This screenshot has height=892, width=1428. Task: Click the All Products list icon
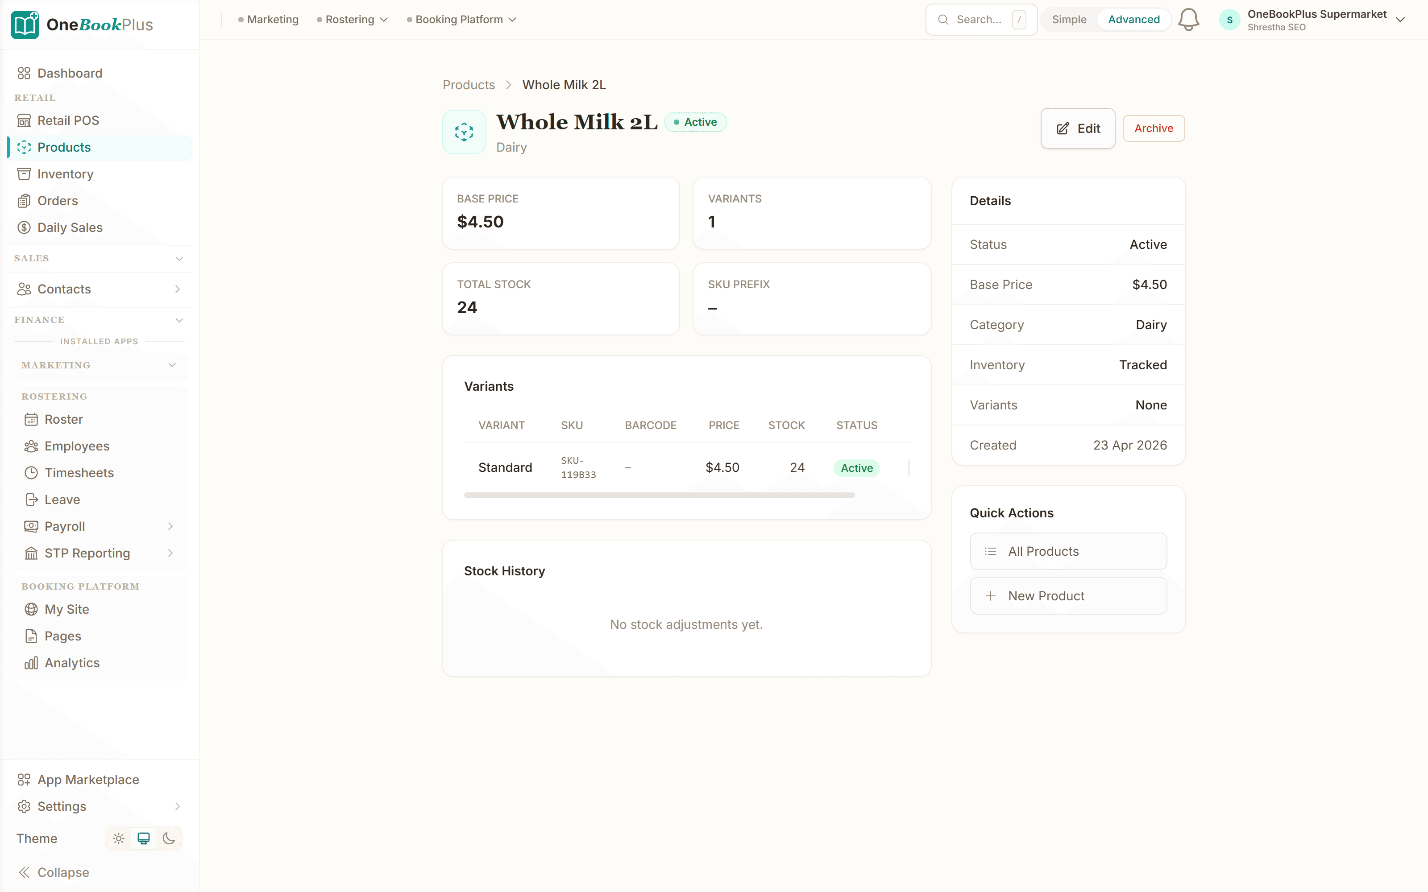[x=990, y=552]
